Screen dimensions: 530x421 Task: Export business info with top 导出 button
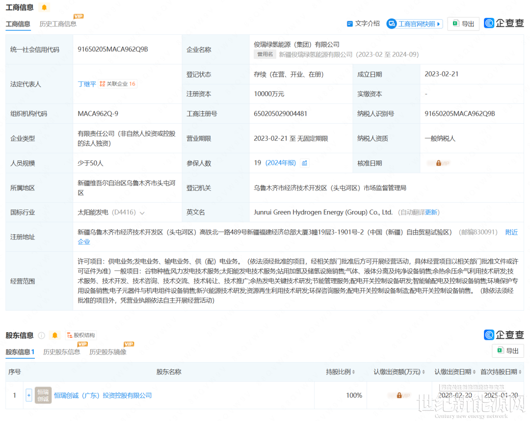[x=463, y=24]
